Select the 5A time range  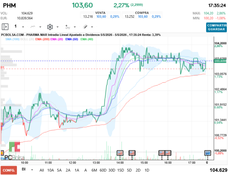(59, 170)
